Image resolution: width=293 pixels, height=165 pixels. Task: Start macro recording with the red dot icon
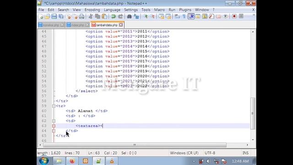234,16
